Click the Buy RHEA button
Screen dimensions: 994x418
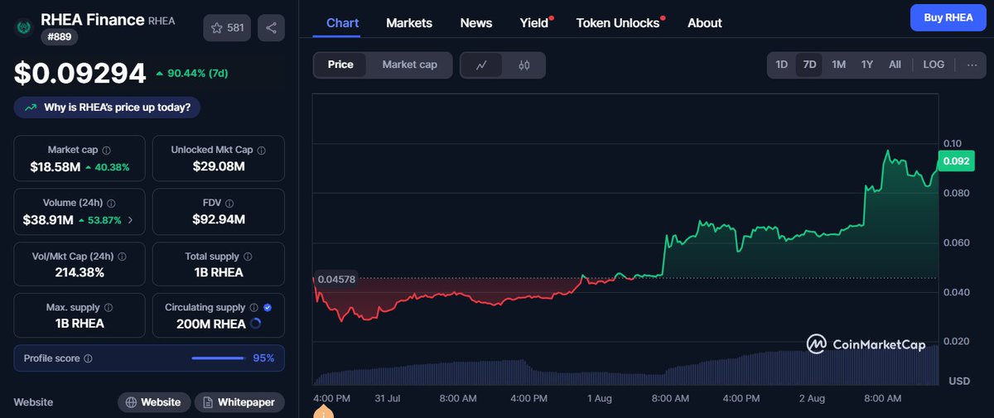(948, 17)
